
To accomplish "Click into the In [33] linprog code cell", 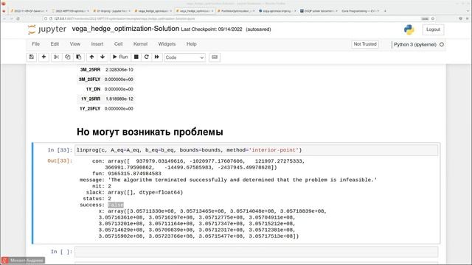I will tap(256, 150).
